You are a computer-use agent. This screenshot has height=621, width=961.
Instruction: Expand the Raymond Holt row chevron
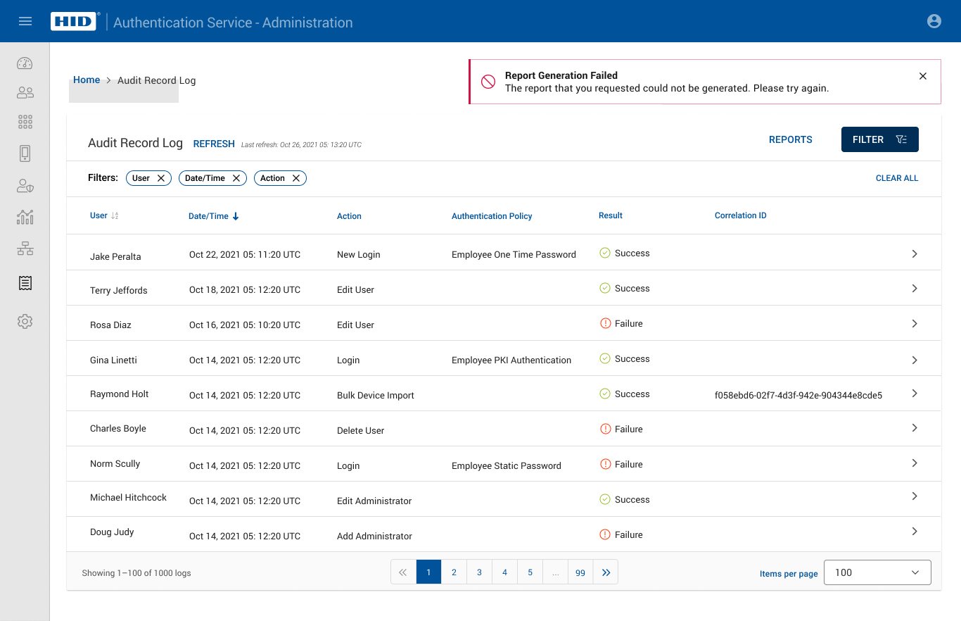coord(915,394)
